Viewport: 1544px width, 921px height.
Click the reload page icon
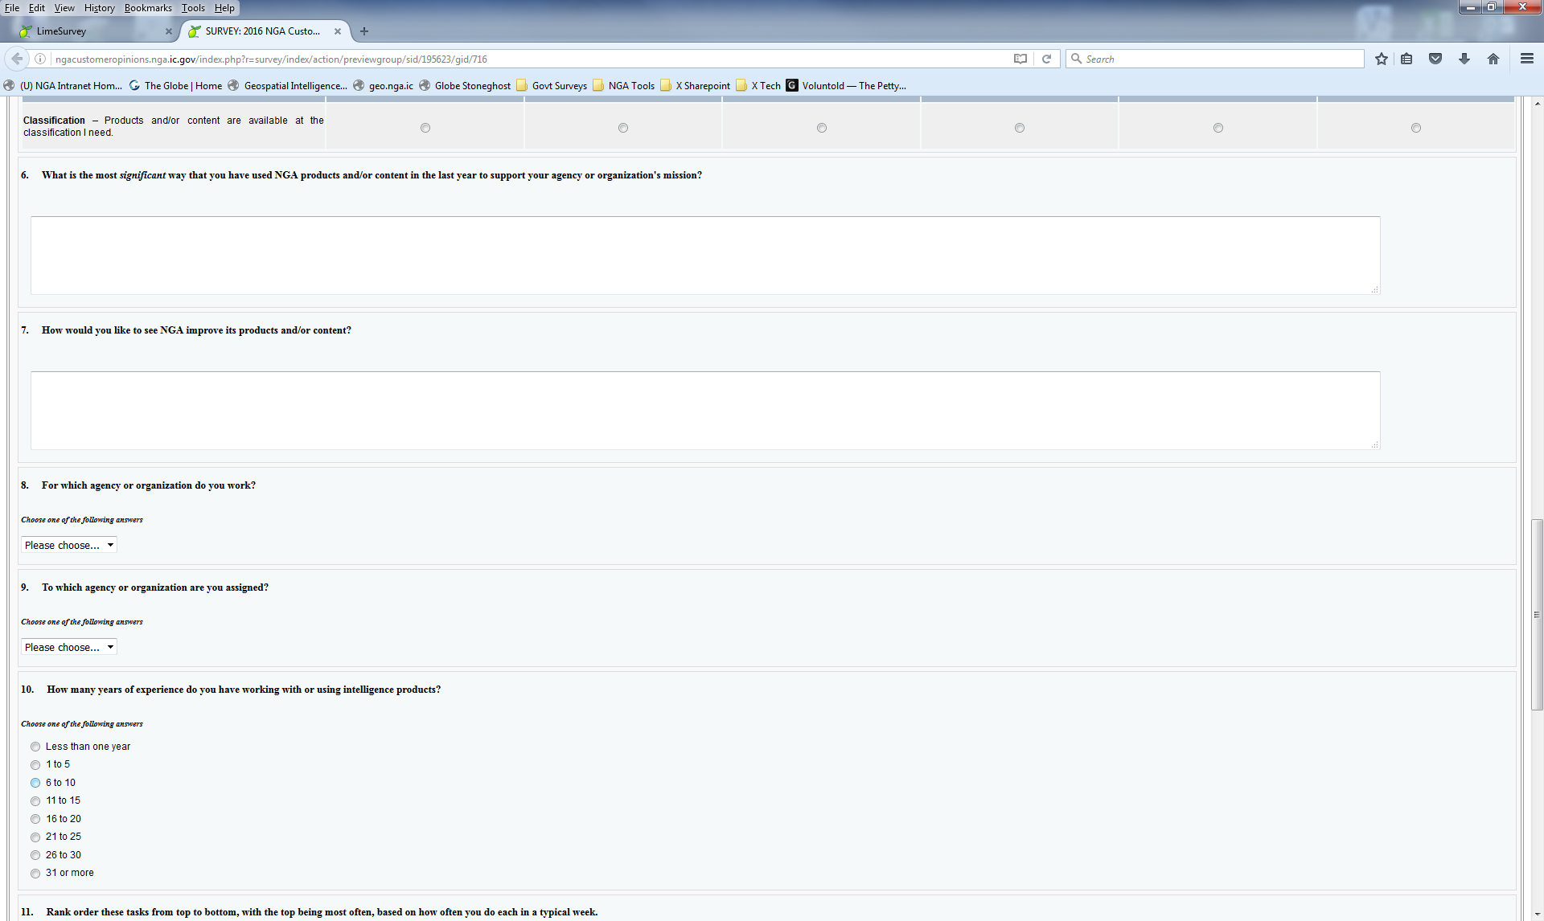(1046, 59)
